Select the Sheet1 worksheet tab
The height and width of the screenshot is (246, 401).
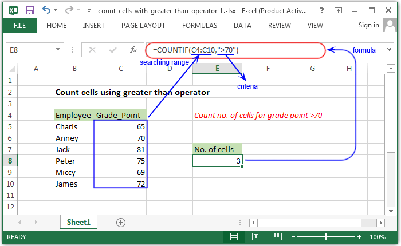coord(79,222)
